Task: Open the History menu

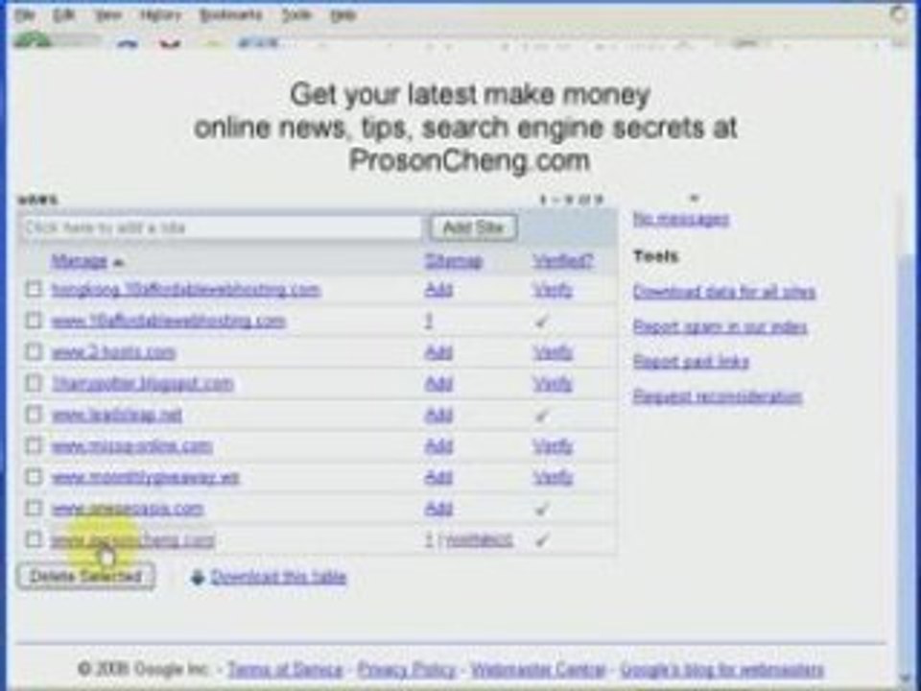Action: pyautogui.click(x=160, y=15)
